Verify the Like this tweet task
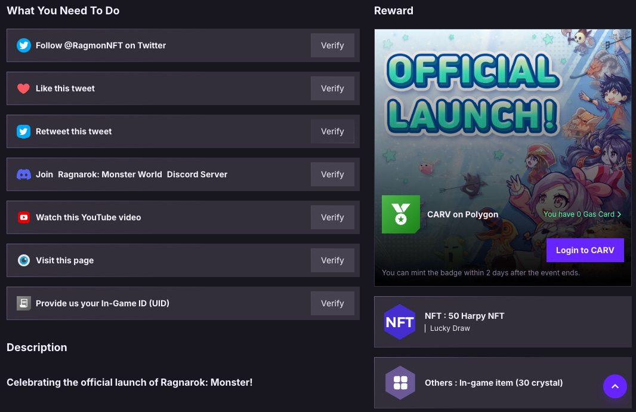This screenshot has height=412, width=636. (x=332, y=88)
